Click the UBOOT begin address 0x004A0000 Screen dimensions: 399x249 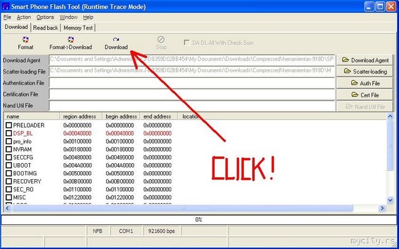click(120, 166)
